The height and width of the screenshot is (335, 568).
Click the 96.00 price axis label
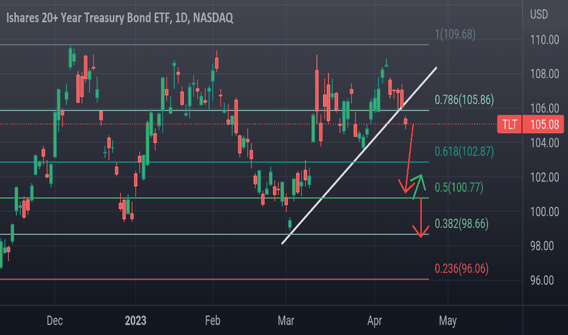coord(542,280)
